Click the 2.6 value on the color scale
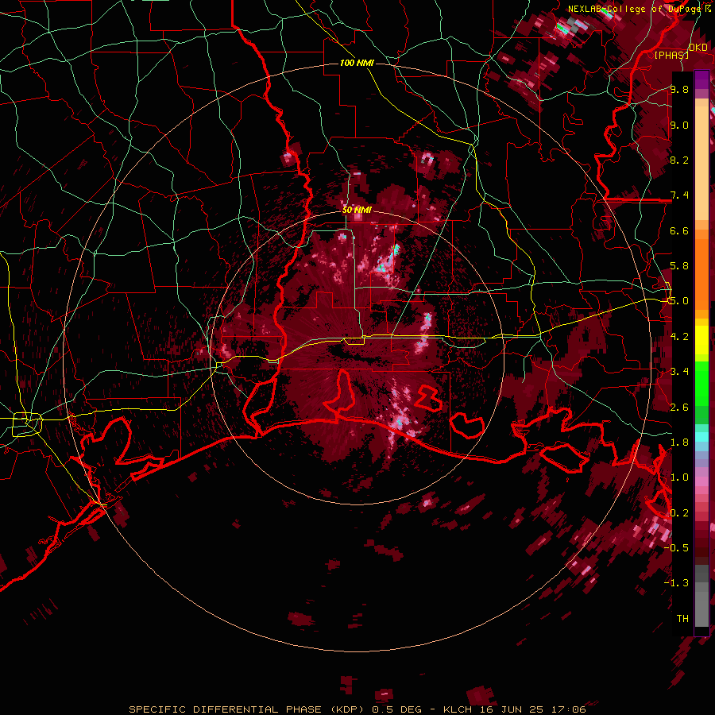The height and width of the screenshot is (715, 715). point(679,407)
